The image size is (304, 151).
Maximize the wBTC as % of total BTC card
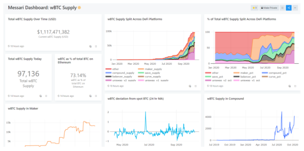point(96,96)
